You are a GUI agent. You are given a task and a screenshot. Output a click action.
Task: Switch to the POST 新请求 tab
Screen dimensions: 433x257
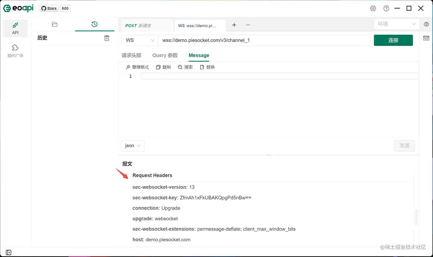(147, 26)
